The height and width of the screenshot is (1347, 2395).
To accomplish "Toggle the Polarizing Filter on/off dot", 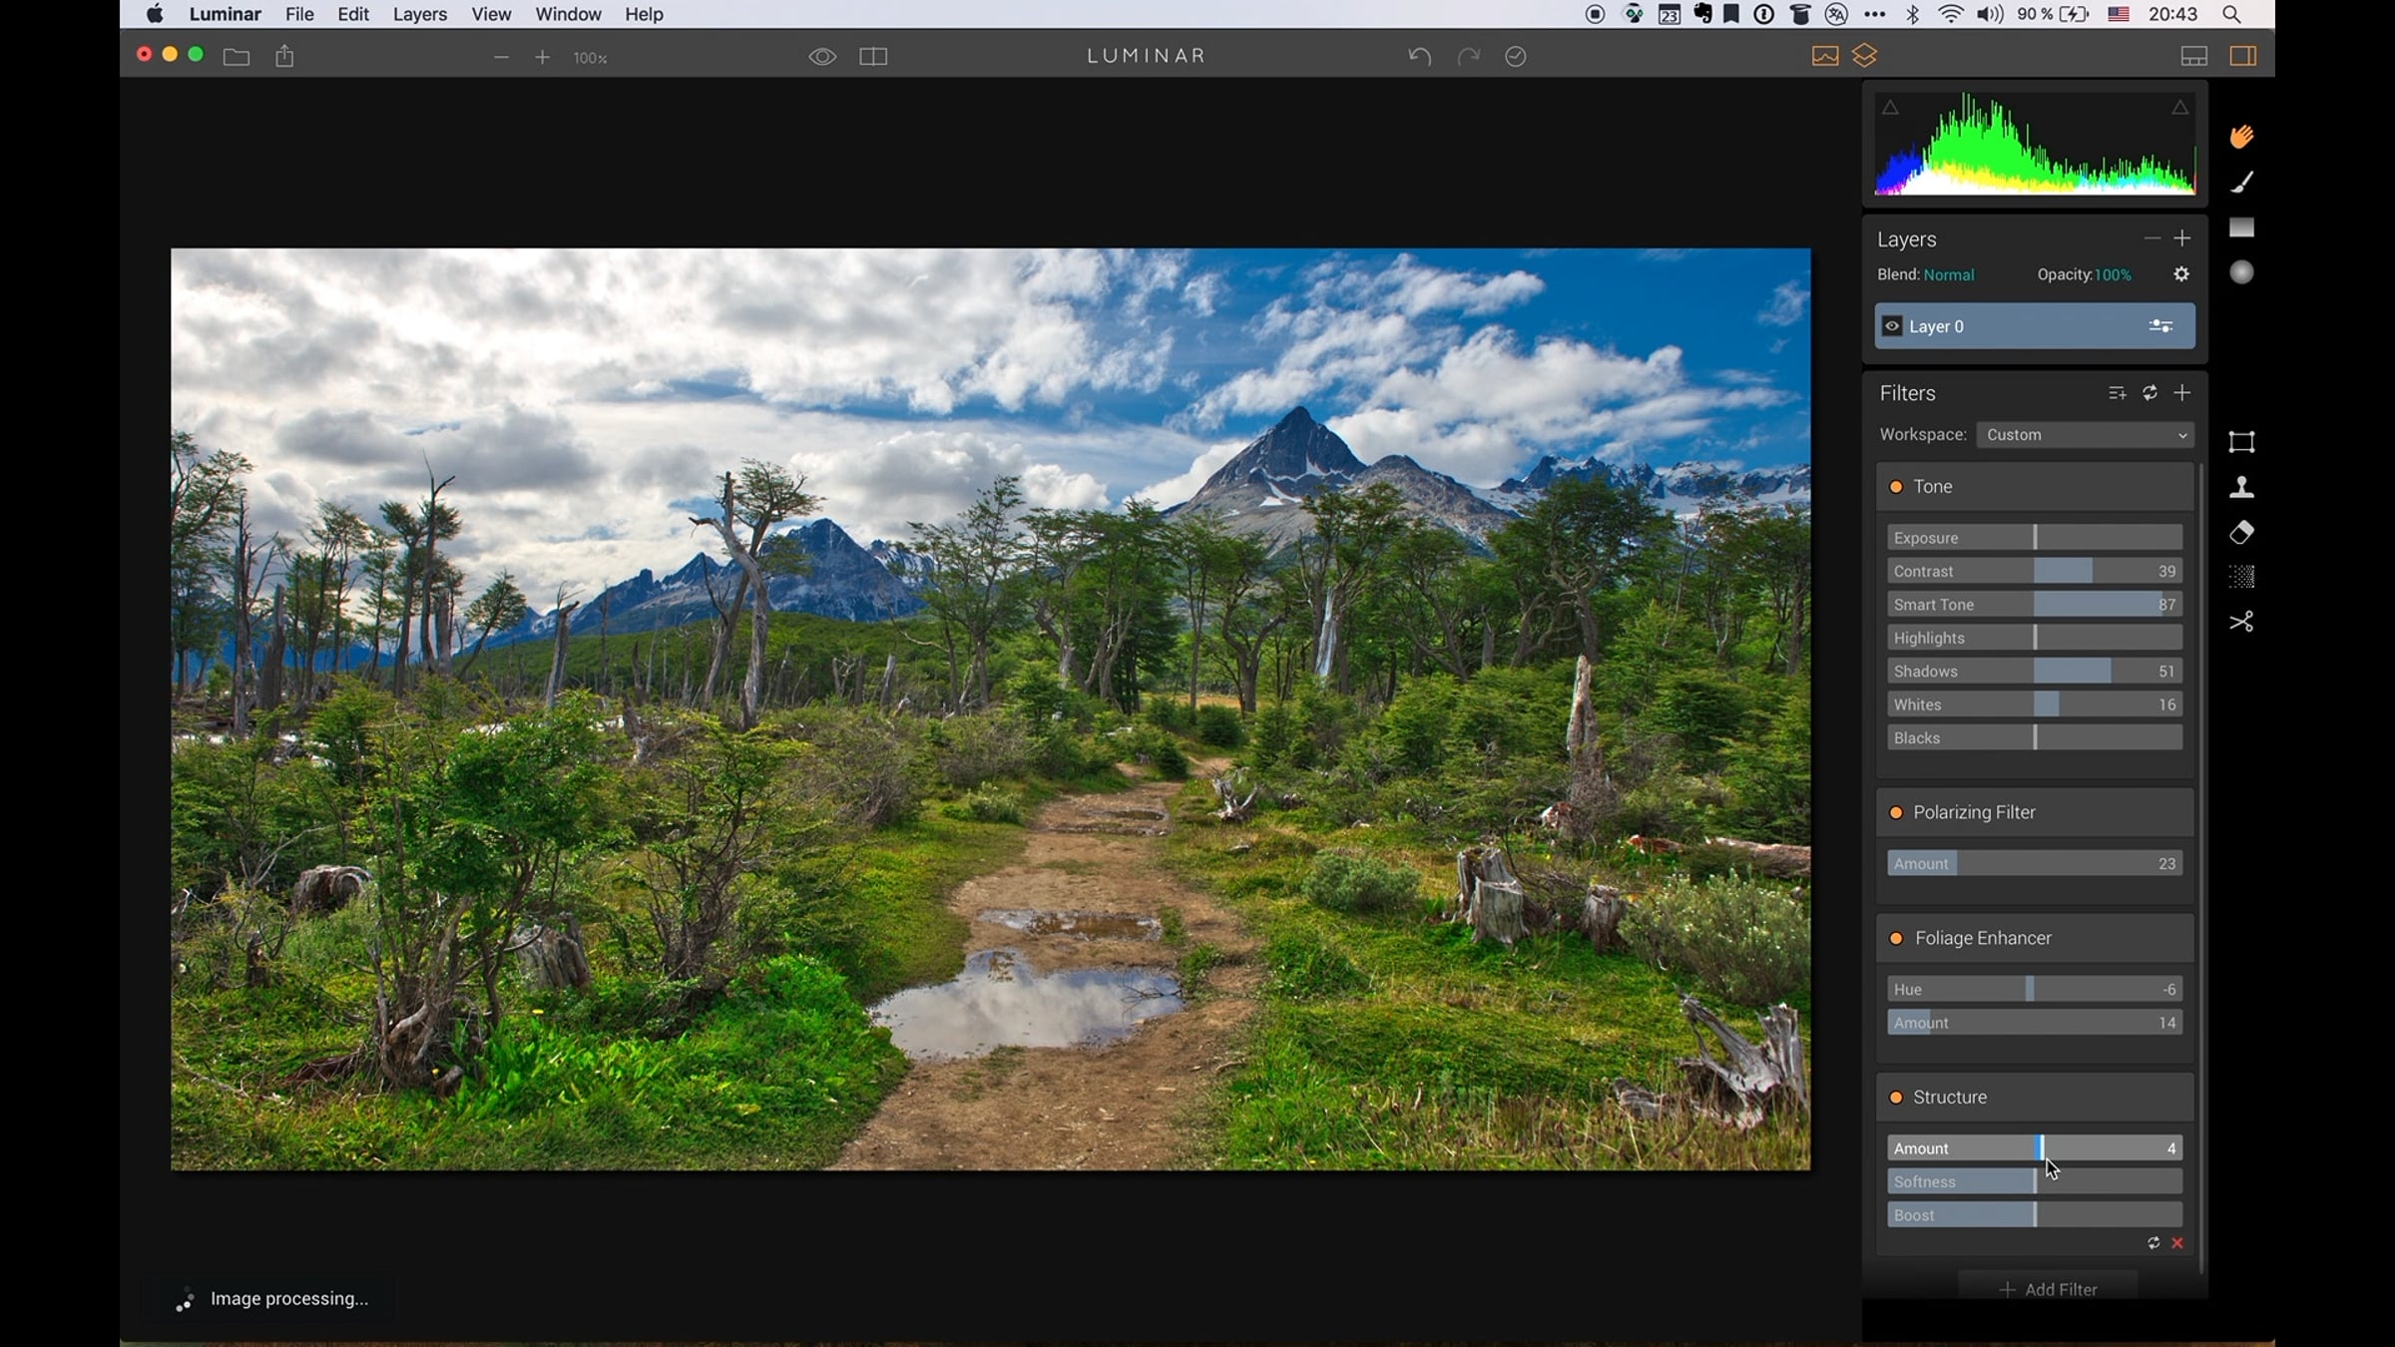I will click(1896, 813).
